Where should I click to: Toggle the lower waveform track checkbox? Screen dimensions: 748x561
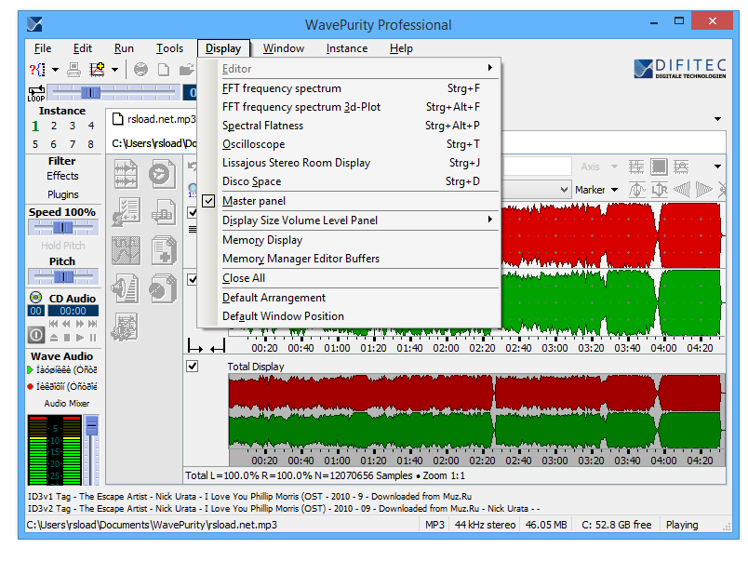(x=193, y=279)
